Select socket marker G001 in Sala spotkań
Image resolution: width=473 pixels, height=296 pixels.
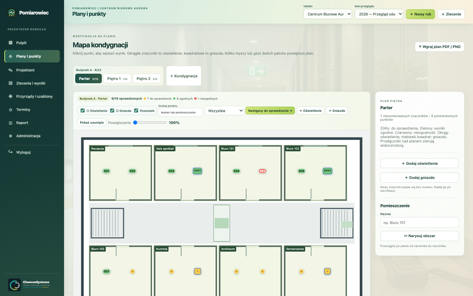tap(197, 171)
